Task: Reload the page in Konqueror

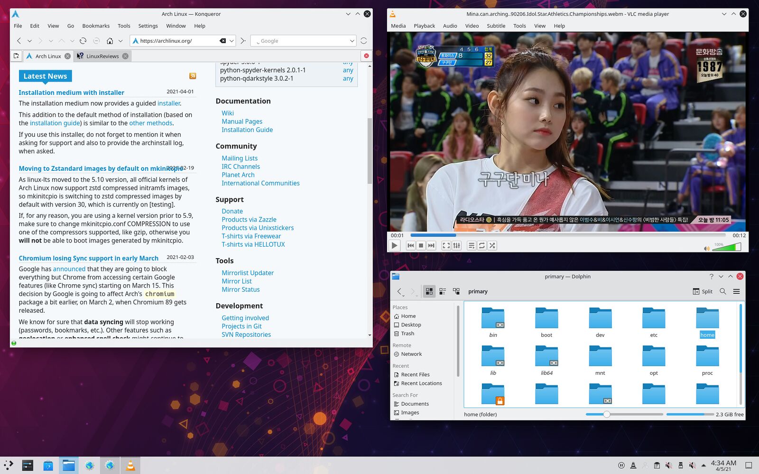Action: pos(83,41)
